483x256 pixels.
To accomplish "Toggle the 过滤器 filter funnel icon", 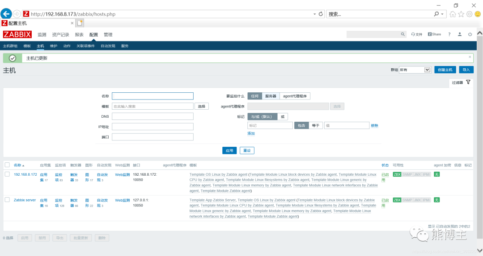I will 468,82.
